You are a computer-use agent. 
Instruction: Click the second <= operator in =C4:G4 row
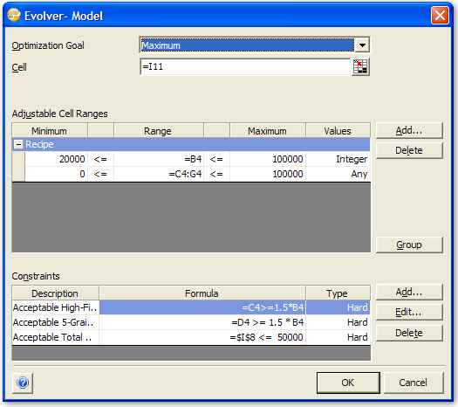(x=216, y=174)
